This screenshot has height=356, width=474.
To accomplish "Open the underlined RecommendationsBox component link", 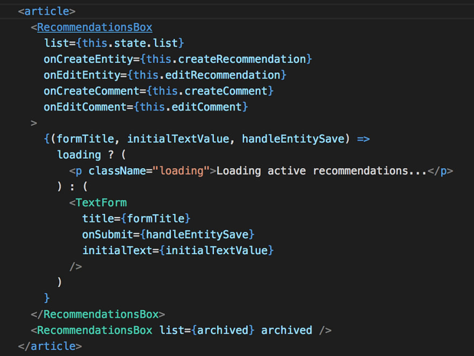I will coord(95,27).
